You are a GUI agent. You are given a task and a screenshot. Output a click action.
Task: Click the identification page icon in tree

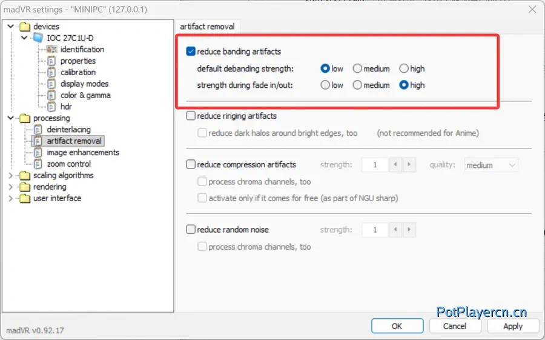[x=51, y=50]
